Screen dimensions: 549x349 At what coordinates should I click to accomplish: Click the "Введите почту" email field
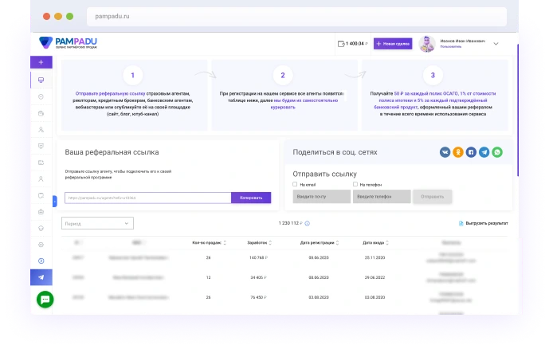click(x=321, y=197)
